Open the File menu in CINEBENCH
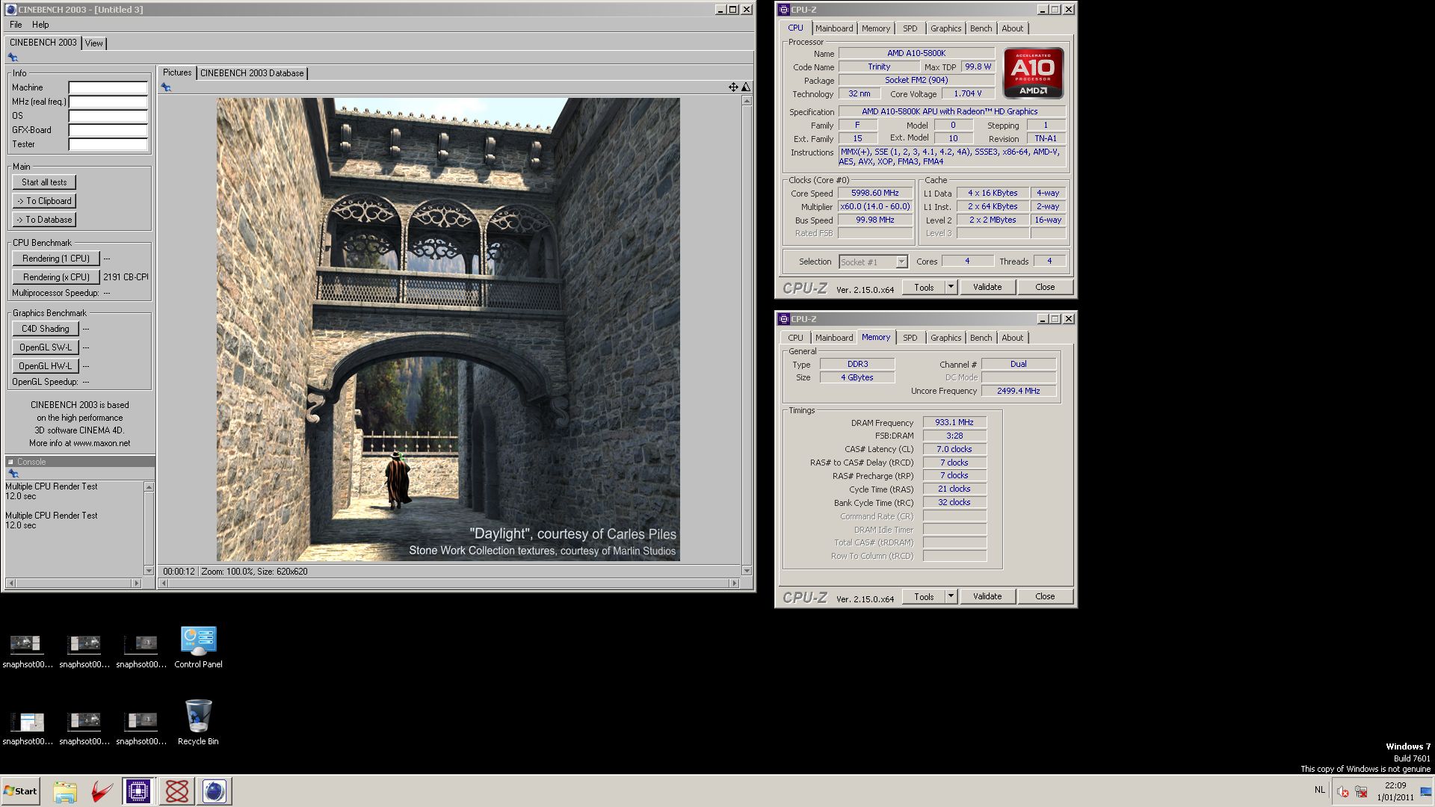1435x807 pixels. pyautogui.click(x=16, y=25)
